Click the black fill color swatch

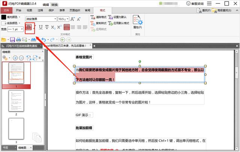[x=4, y=17]
